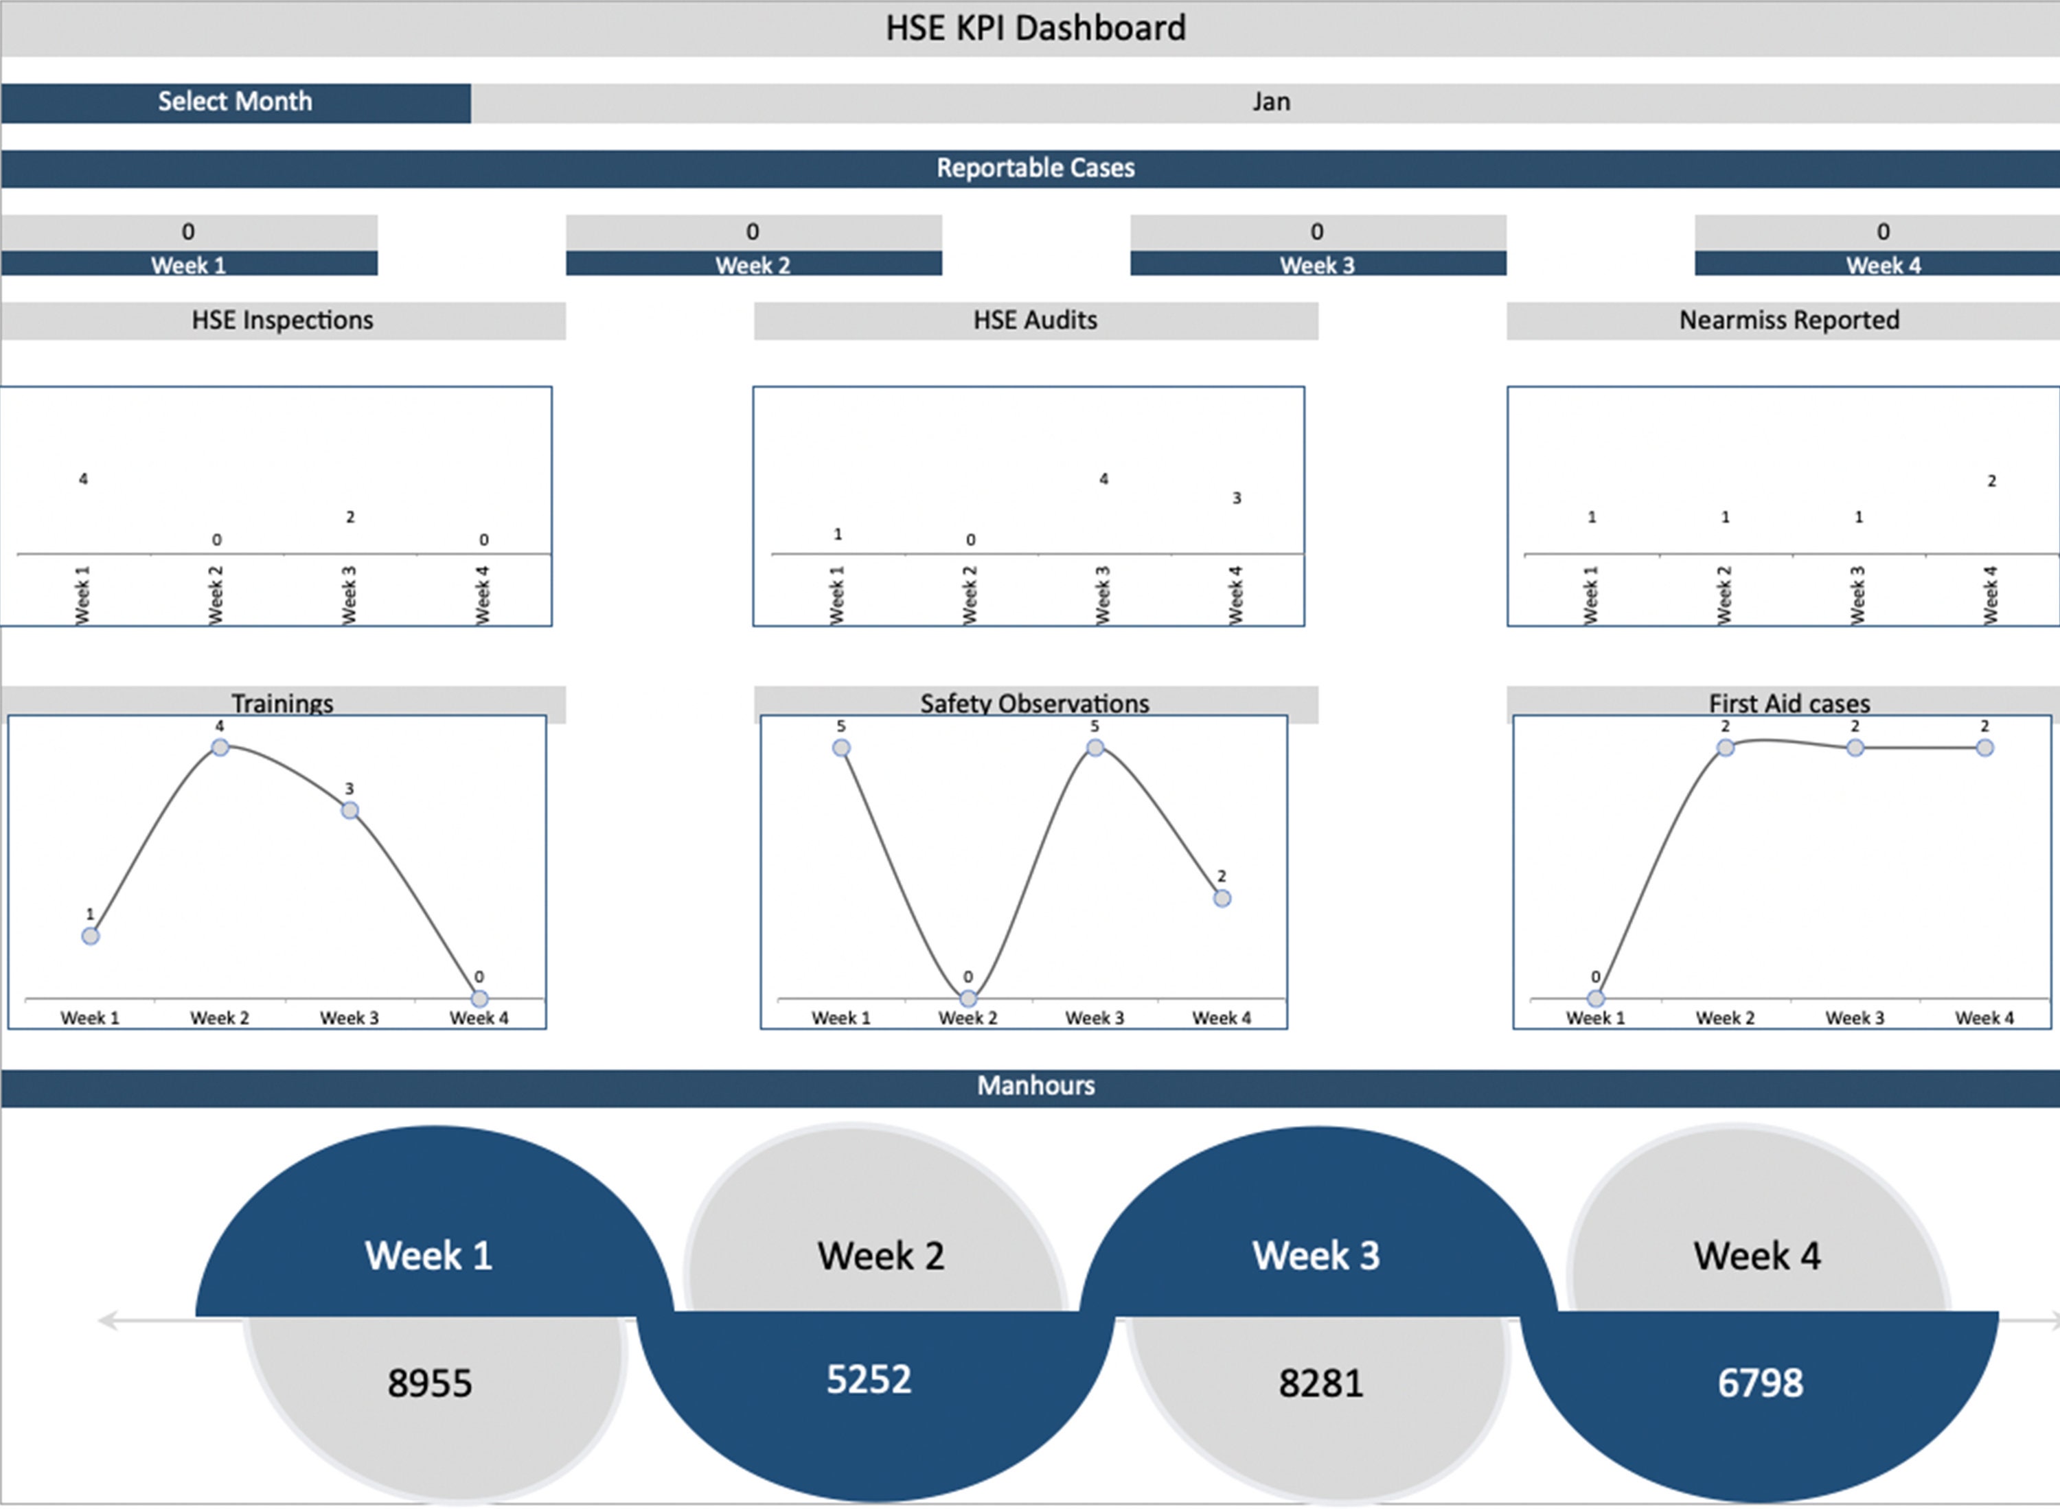2060x1509 pixels.
Task: Select the Week 1 reportable cases header
Action: coord(189,266)
